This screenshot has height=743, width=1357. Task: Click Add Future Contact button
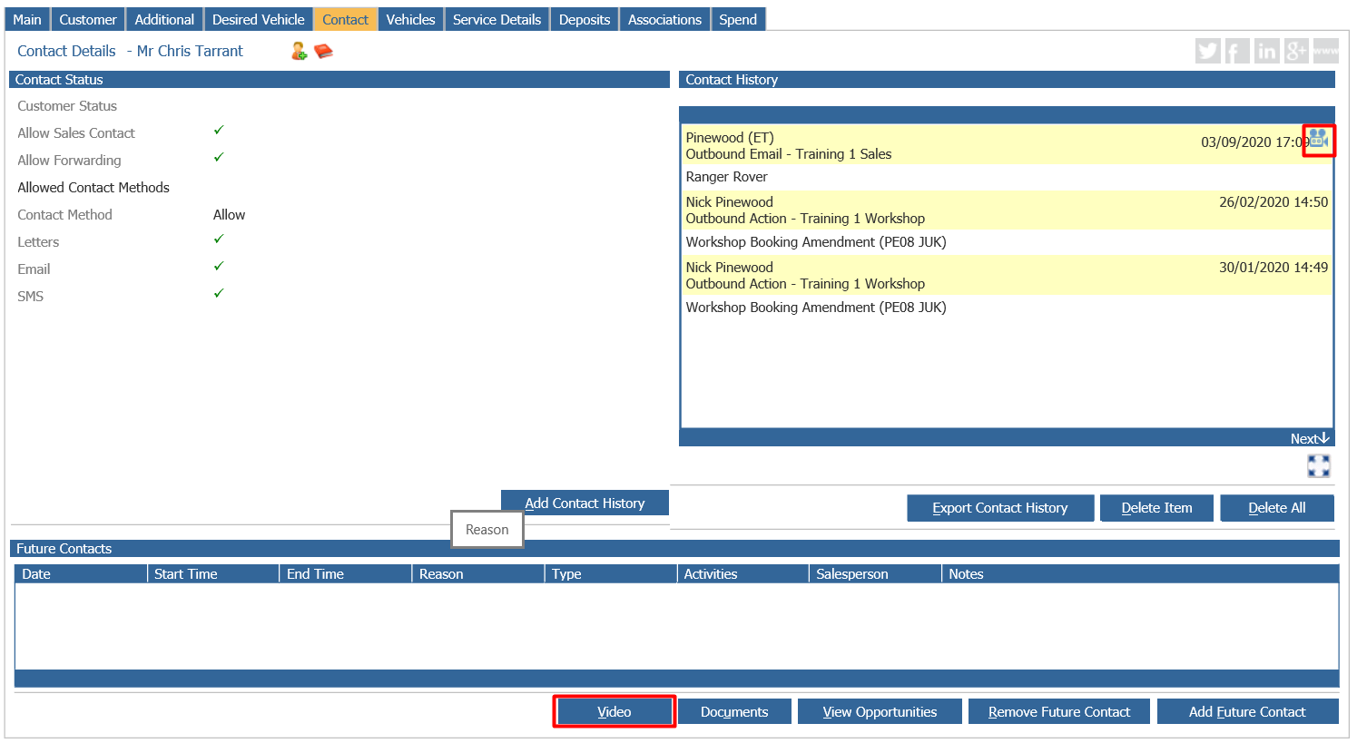[1247, 712]
